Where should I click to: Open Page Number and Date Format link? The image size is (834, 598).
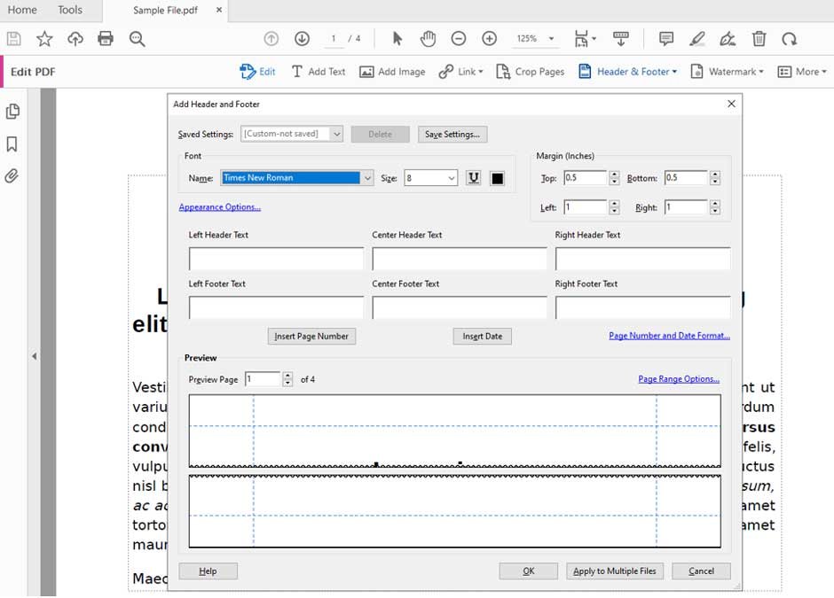669,336
